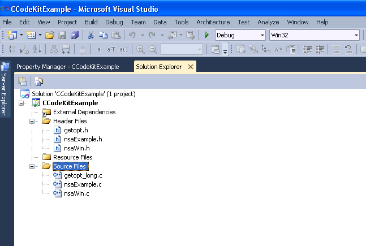The height and width of the screenshot is (246, 366).
Task: Select nsaExample.c source file
Action: click(83, 184)
